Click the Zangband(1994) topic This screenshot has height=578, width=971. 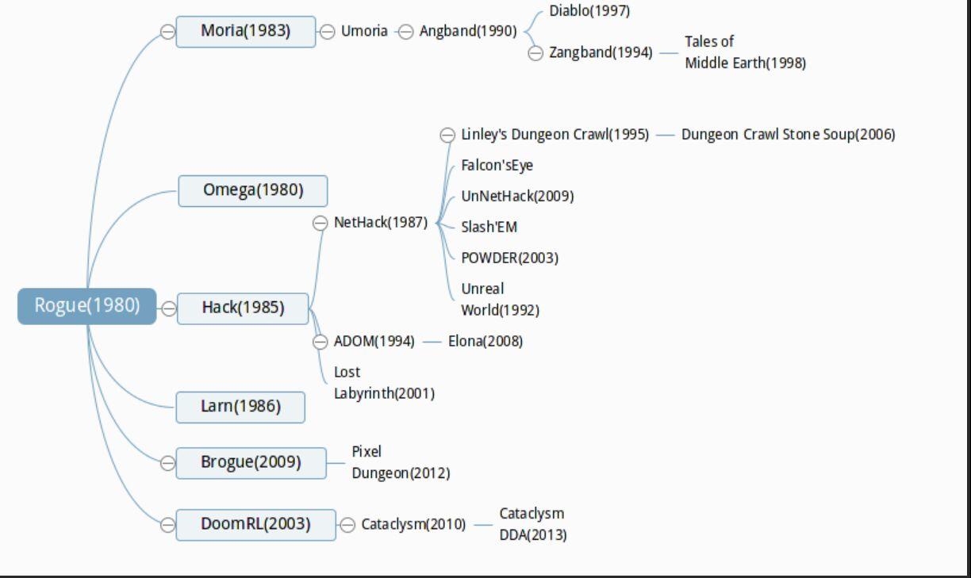pyautogui.click(x=601, y=52)
